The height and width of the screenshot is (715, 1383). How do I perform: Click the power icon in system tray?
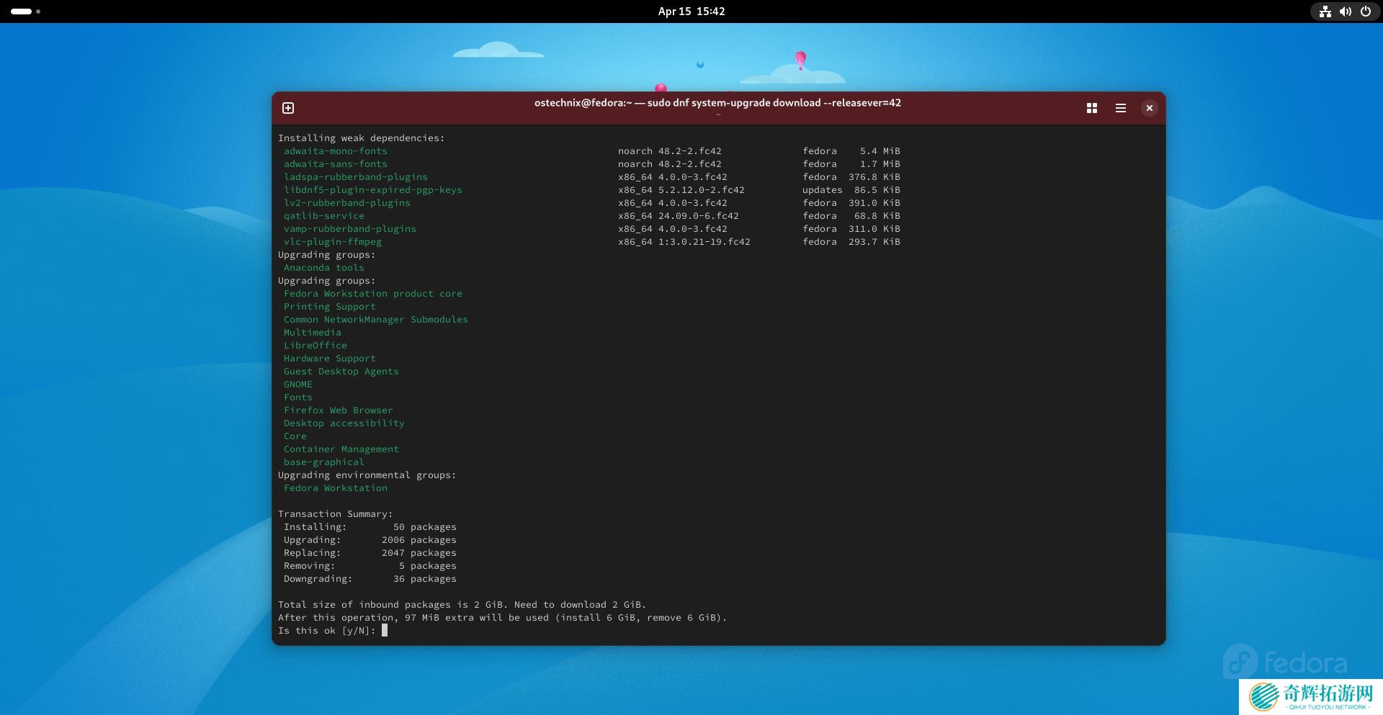[1365, 12]
